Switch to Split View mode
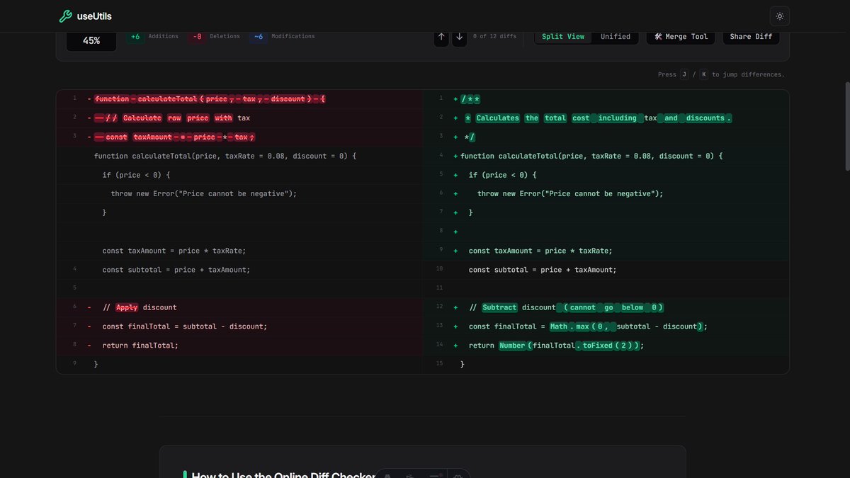The image size is (850, 478). click(563, 37)
